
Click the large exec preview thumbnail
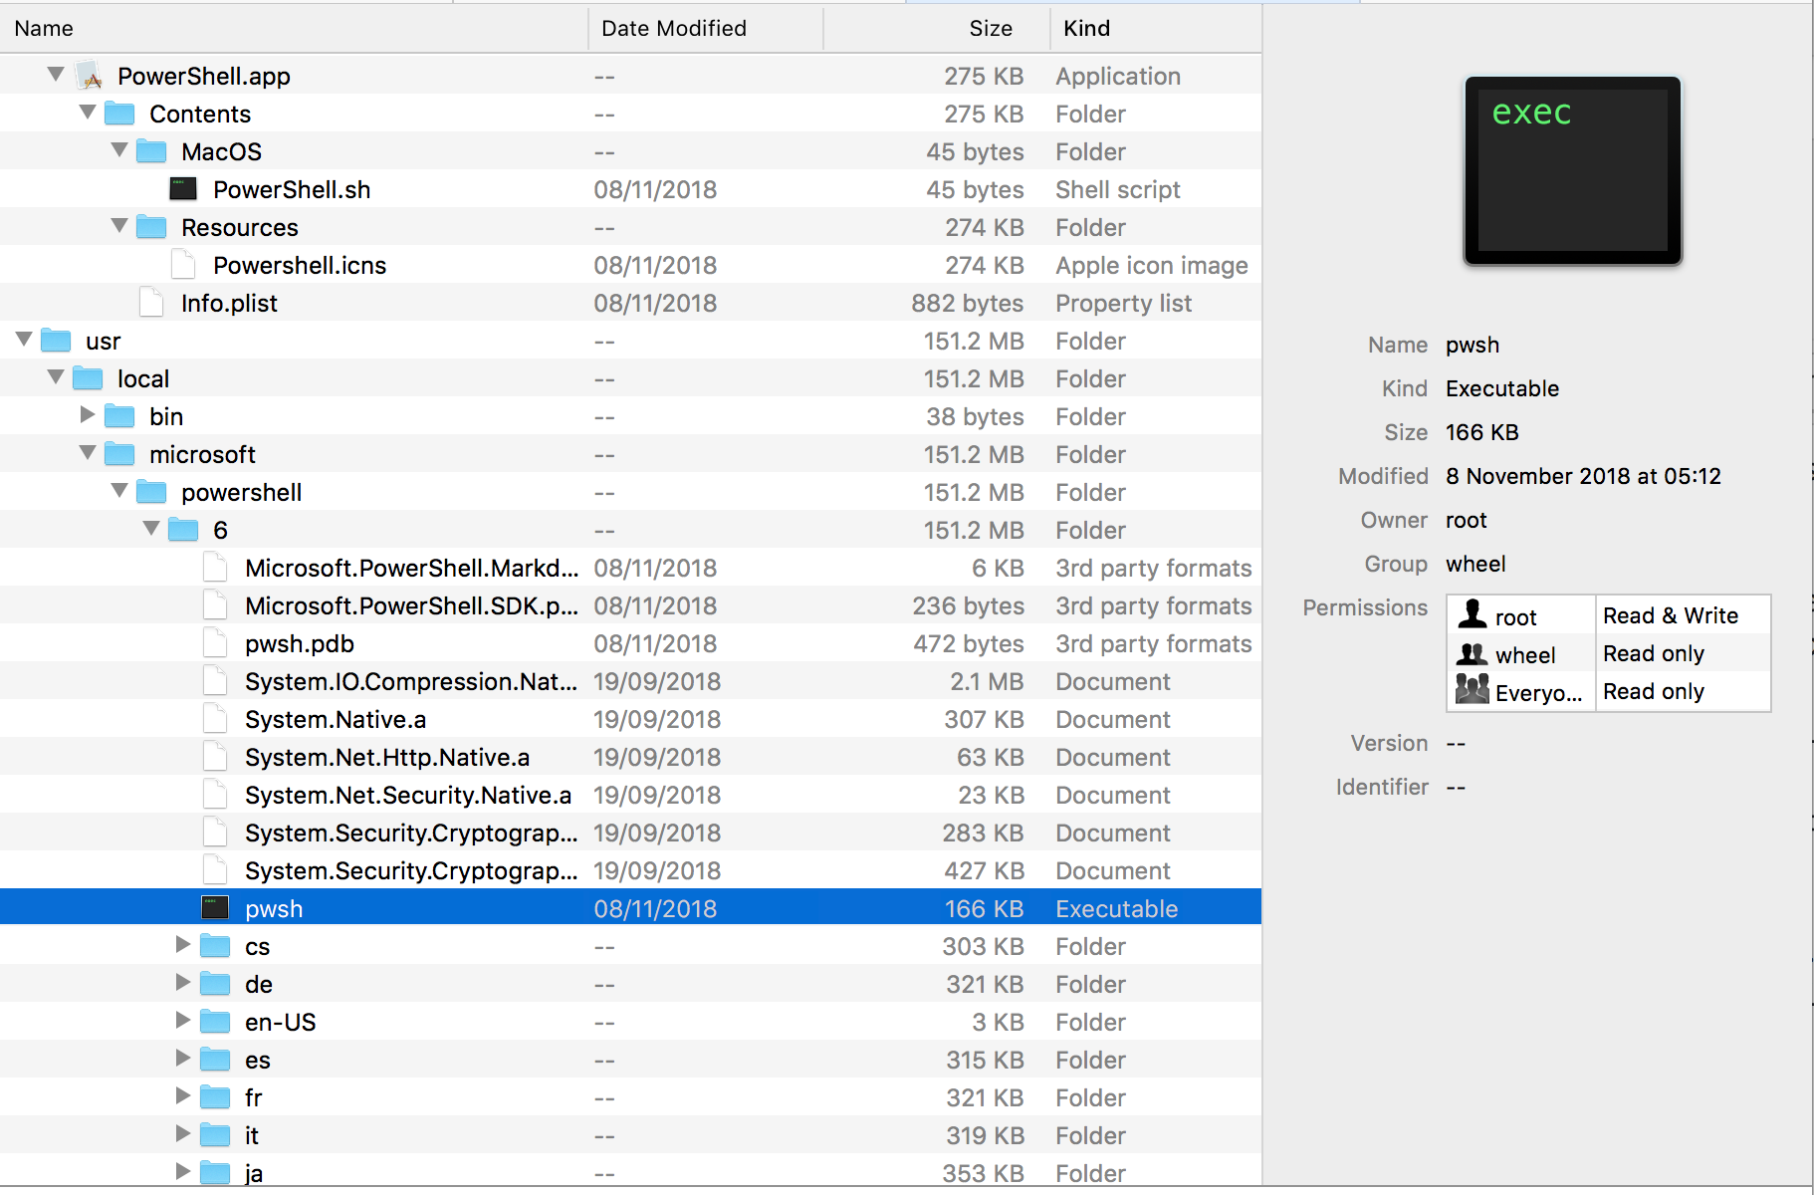tap(1572, 170)
